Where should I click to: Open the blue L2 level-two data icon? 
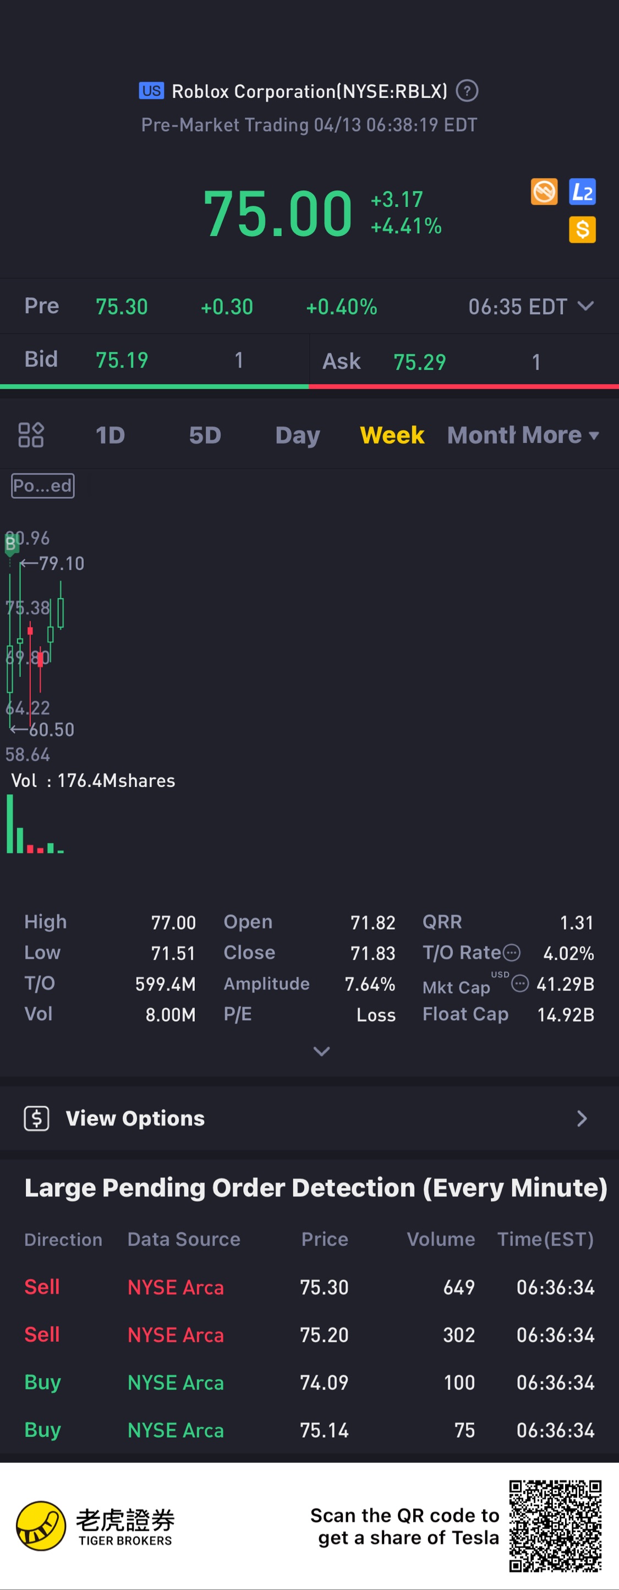tap(582, 192)
